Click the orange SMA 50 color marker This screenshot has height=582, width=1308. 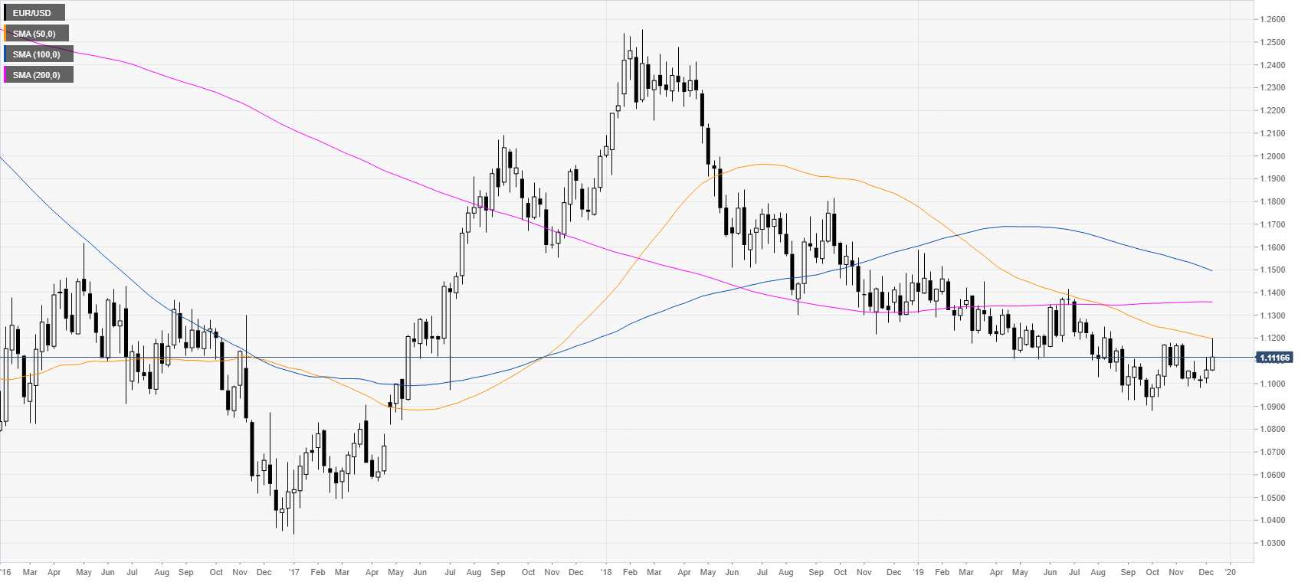(5, 34)
